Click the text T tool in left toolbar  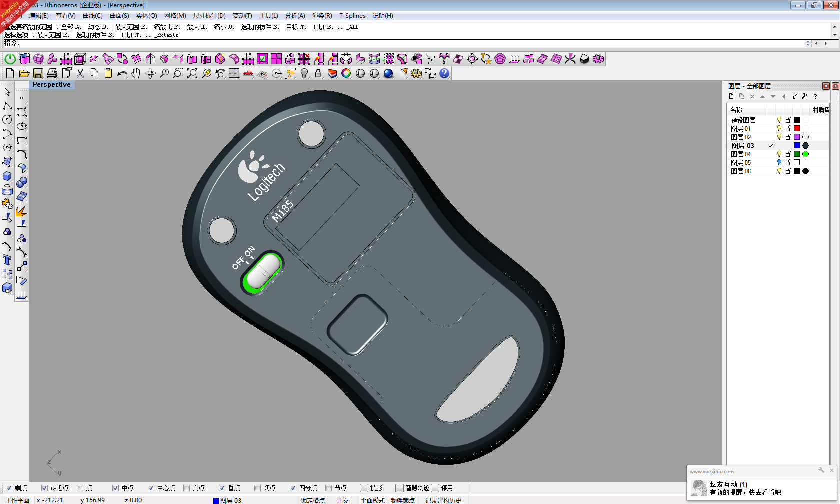coord(7,260)
